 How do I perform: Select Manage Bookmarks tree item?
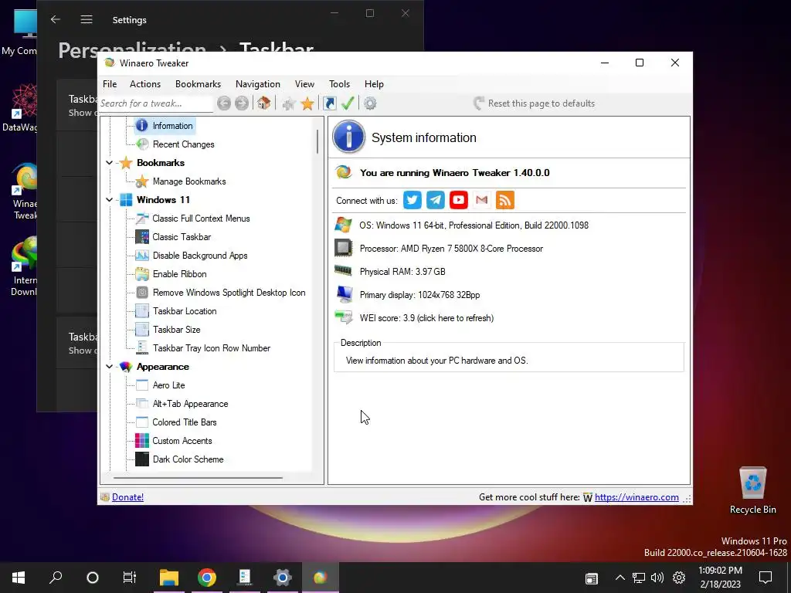[189, 181]
